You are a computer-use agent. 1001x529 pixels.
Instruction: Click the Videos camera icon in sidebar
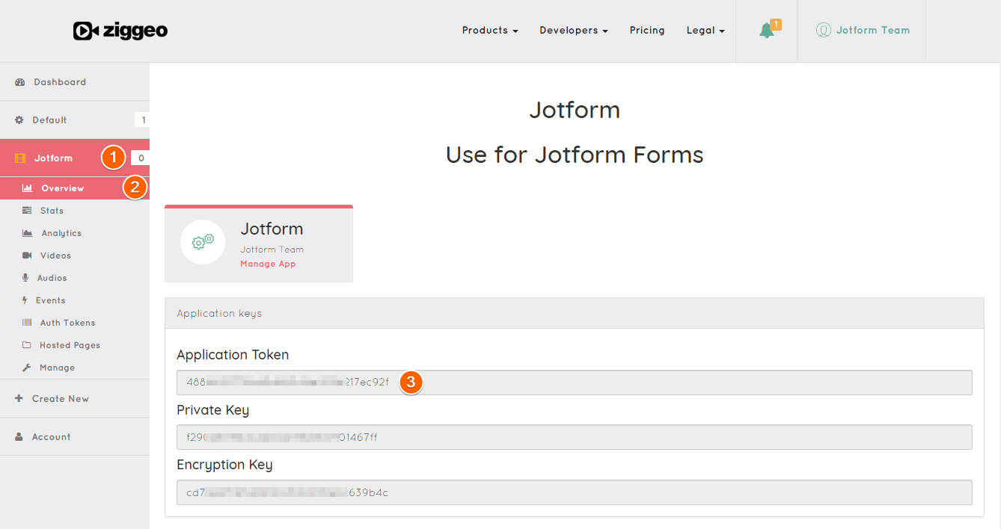point(27,256)
